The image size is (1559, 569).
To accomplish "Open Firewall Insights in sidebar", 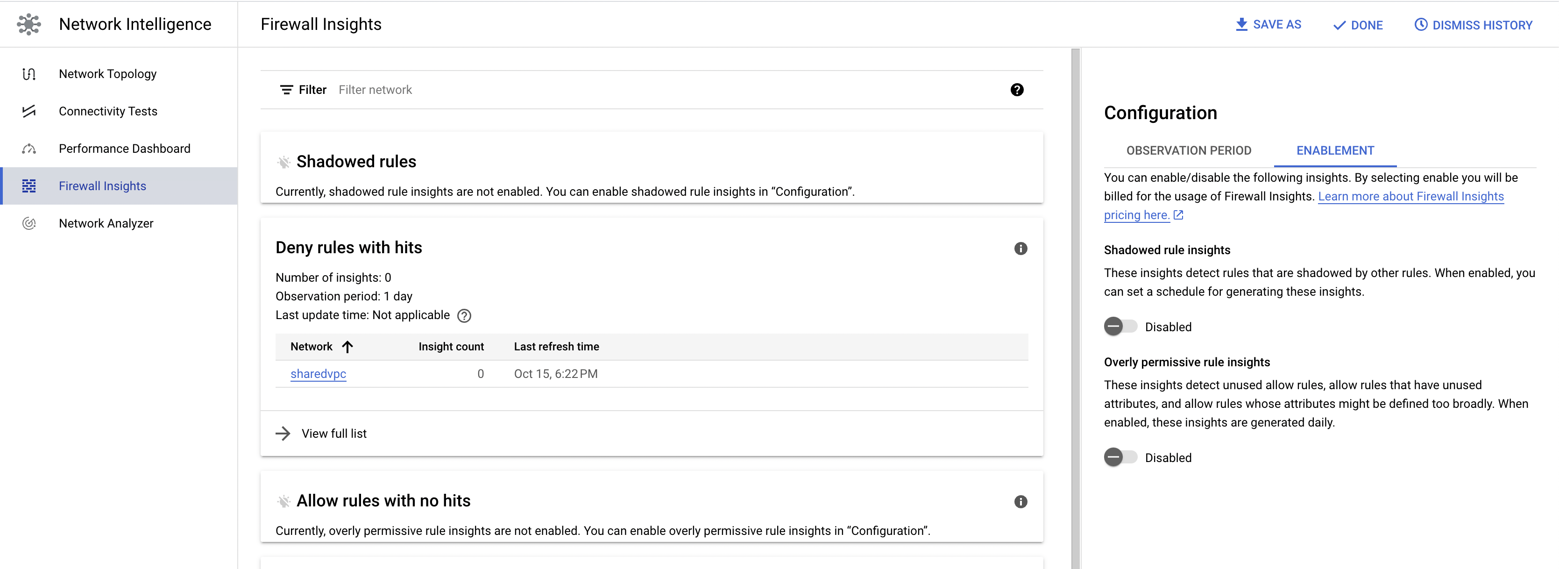I will point(102,186).
